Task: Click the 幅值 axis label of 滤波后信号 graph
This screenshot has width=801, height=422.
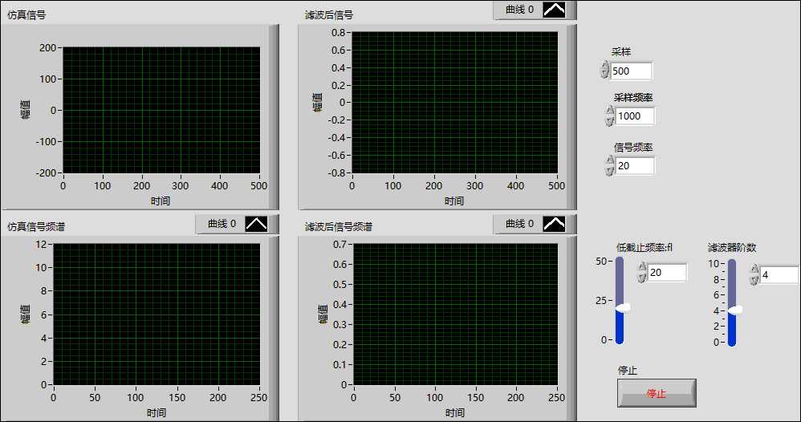Action: pos(317,102)
